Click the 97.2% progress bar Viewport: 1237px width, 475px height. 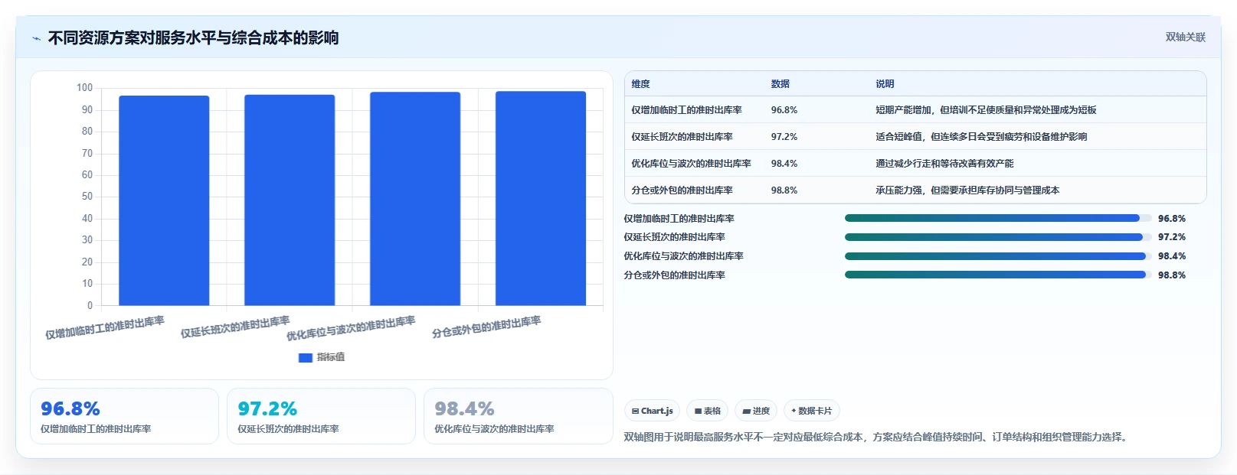pyautogui.click(x=997, y=237)
